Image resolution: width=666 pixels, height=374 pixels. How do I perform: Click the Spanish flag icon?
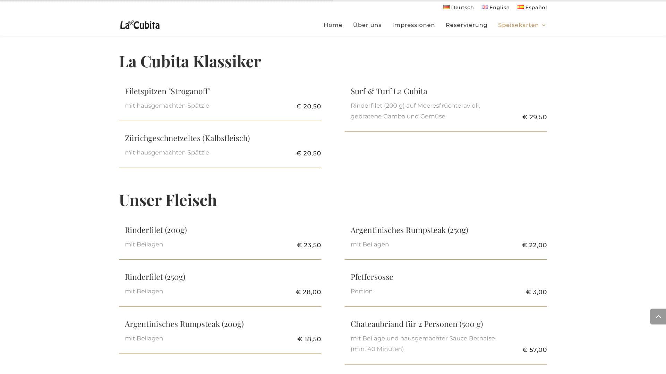coord(521,7)
